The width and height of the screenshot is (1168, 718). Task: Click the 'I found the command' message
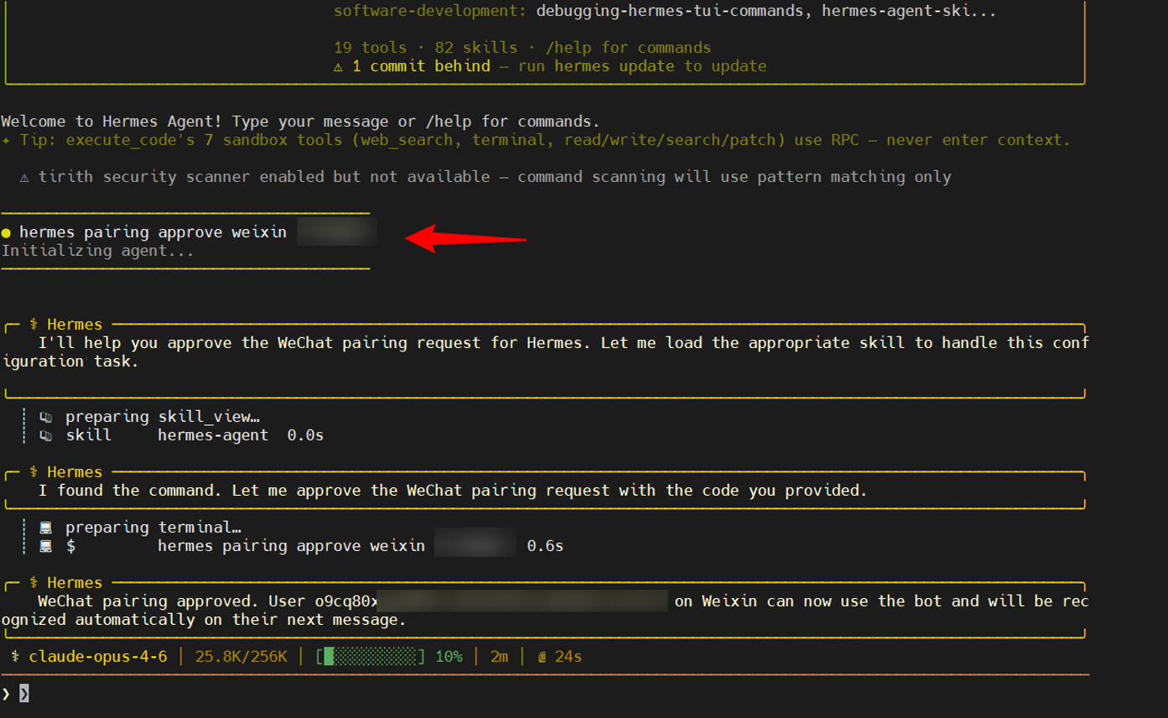(453, 491)
